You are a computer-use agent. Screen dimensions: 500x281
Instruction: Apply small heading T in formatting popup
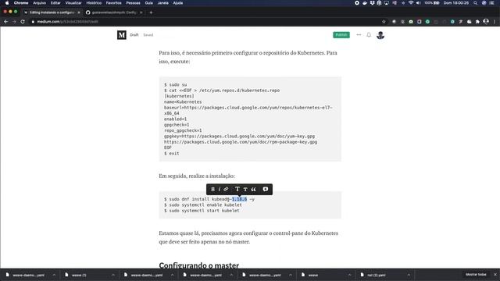245,189
